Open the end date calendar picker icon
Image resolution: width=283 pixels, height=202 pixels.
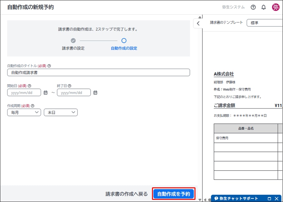coord(95,93)
